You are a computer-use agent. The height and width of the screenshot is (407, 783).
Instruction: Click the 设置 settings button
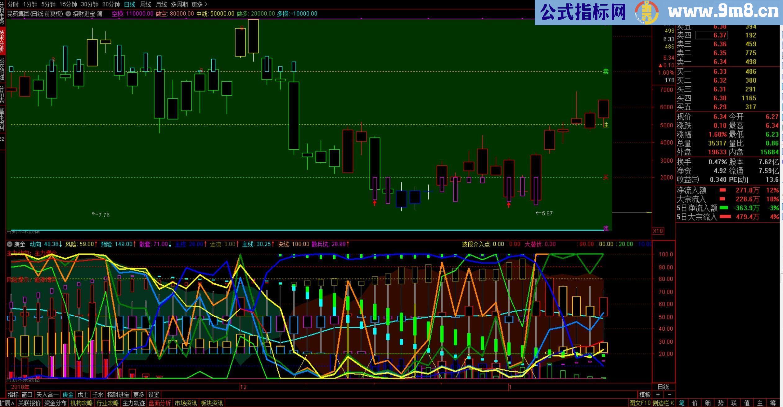154,395
